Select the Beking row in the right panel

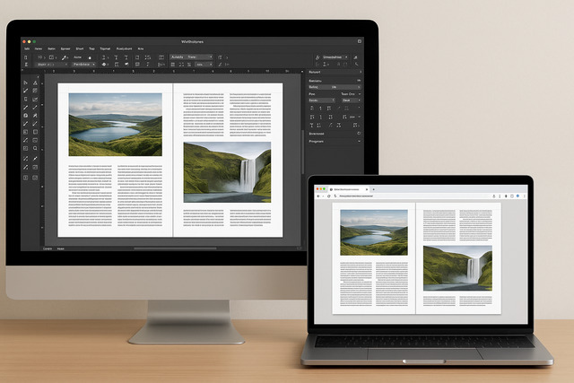click(x=335, y=87)
